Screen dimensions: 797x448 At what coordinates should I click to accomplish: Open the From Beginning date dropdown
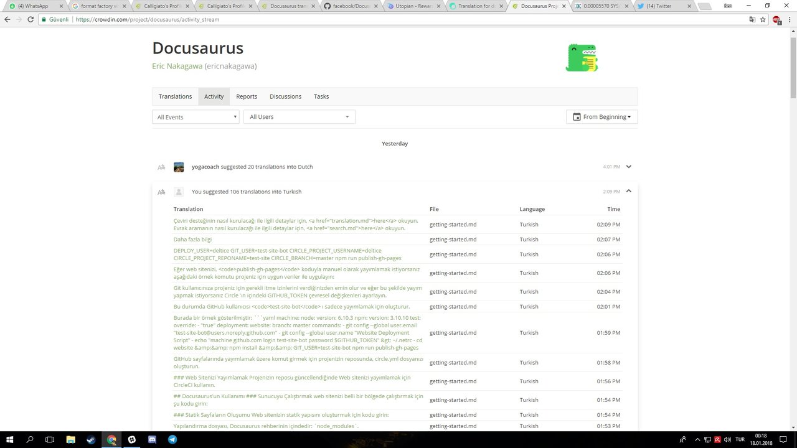coord(601,117)
